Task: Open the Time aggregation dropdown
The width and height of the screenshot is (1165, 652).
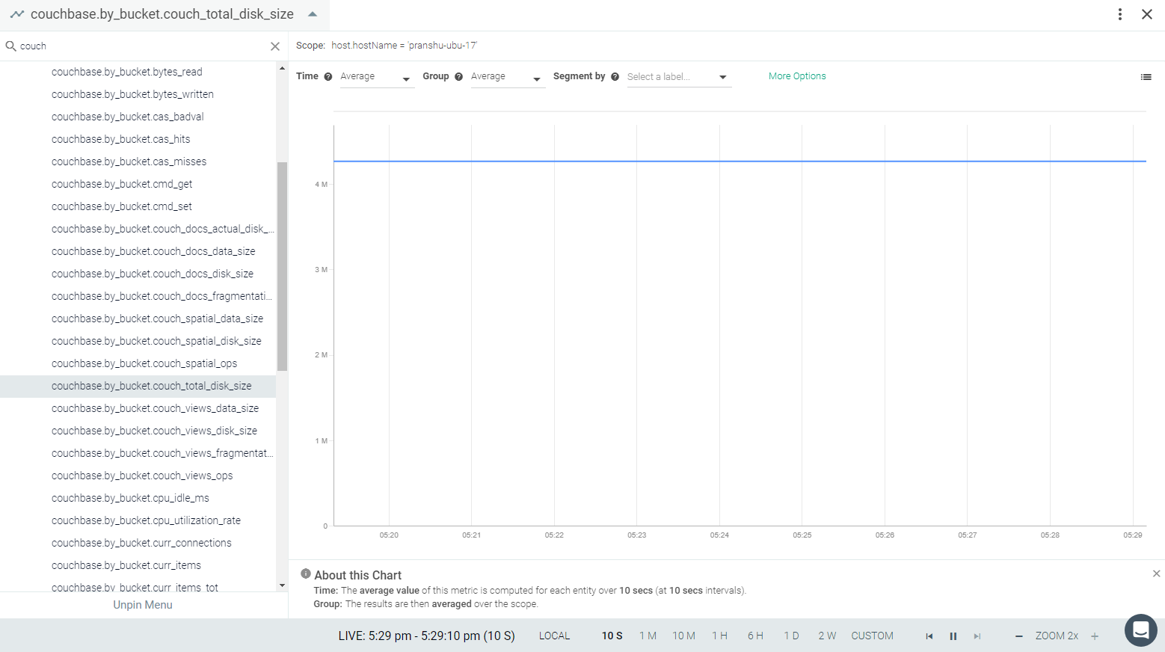Action: 376,77
